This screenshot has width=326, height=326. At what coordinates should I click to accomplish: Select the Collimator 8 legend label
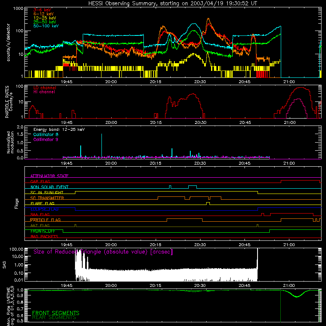[46, 134]
